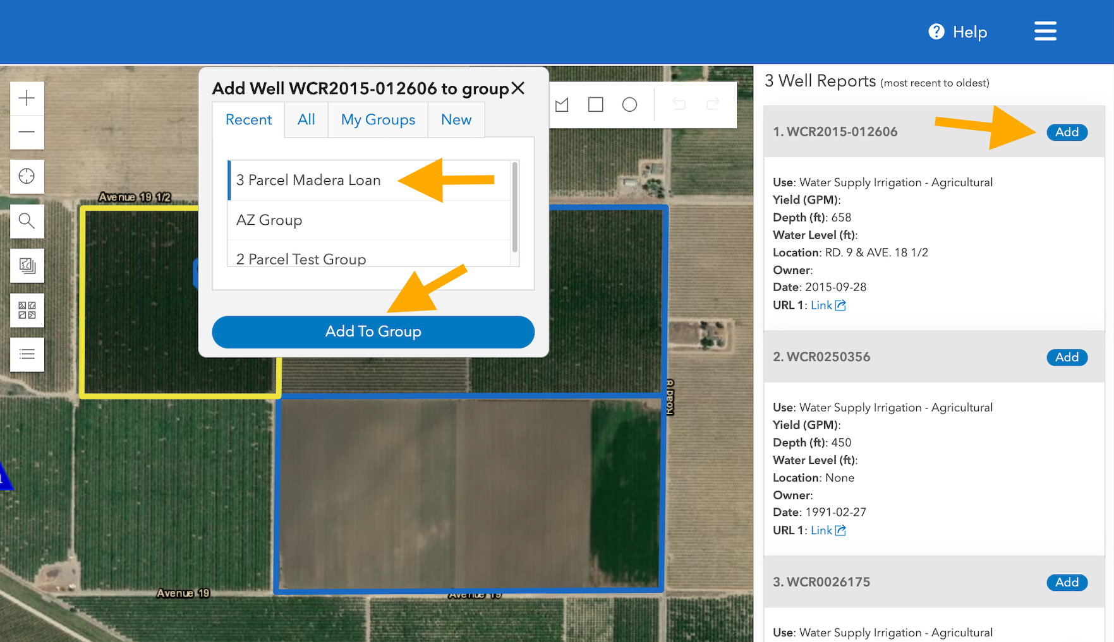This screenshot has height=642, width=1114.
Task: Switch to the My Groups tab
Action: tap(378, 120)
